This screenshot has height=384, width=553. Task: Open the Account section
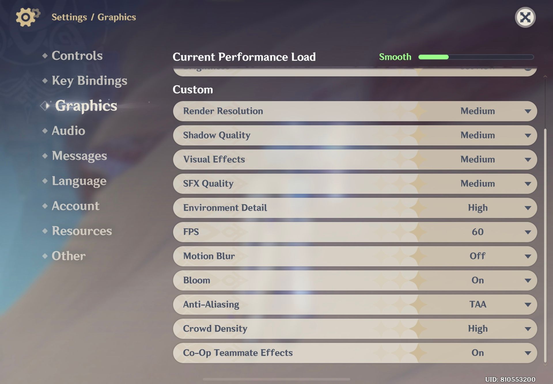(x=75, y=206)
